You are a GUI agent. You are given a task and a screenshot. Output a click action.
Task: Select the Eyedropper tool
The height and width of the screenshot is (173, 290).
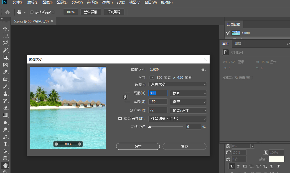point(5,72)
